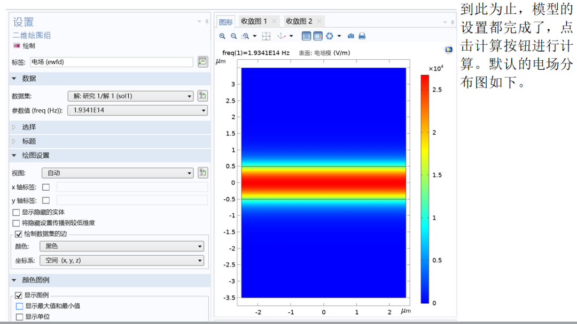This screenshot has width=577, height=324.
Task: Toggle the x 轴标签 checkbox
Action: point(46,187)
